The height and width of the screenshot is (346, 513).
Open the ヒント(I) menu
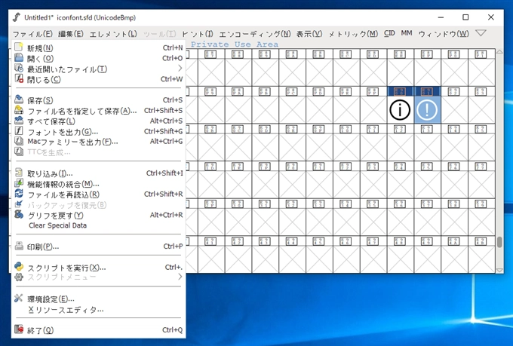(x=198, y=34)
